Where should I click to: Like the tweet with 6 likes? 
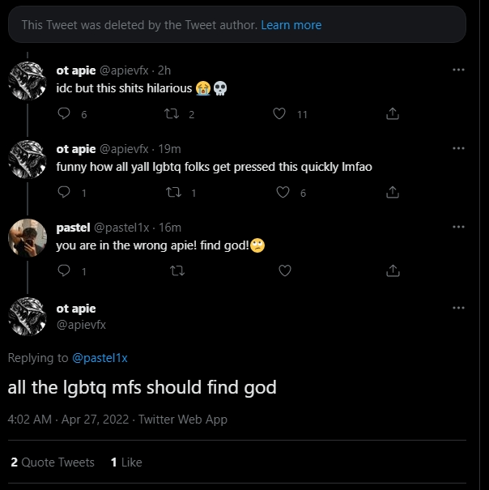coord(283,192)
